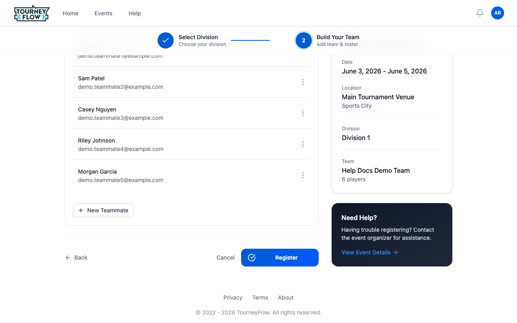Select the Riley Johnson name
The height and width of the screenshot is (323, 517).
[97, 141]
